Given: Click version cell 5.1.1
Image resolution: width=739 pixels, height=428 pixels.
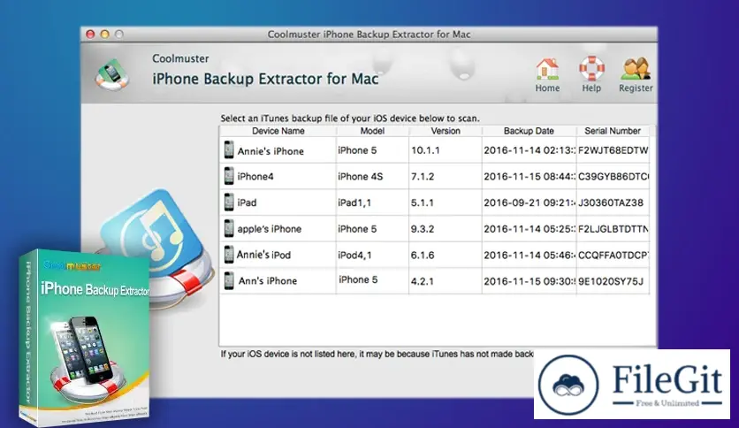Looking at the screenshot, I should point(423,203).
